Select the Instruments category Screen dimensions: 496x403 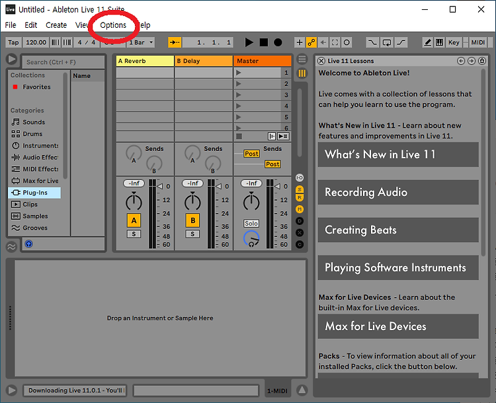(x=35, y=146)
